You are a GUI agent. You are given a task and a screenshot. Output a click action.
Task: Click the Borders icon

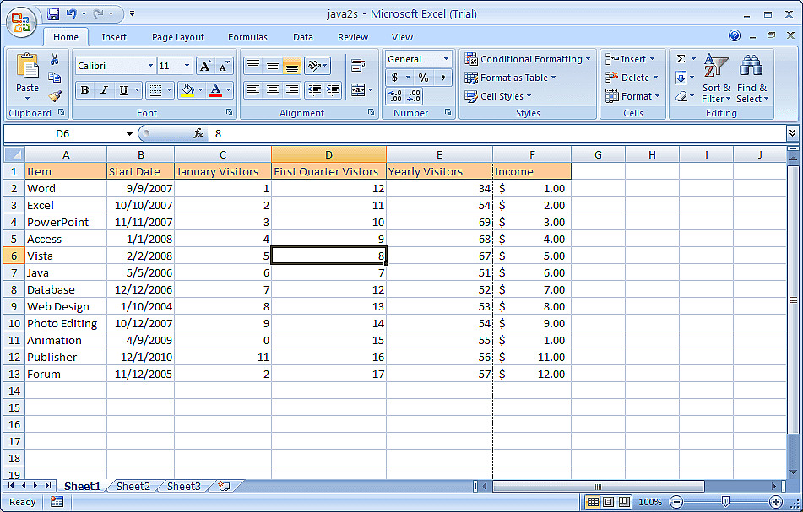155,90
